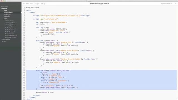
Task: Click the red close window button
Action: 1,1
